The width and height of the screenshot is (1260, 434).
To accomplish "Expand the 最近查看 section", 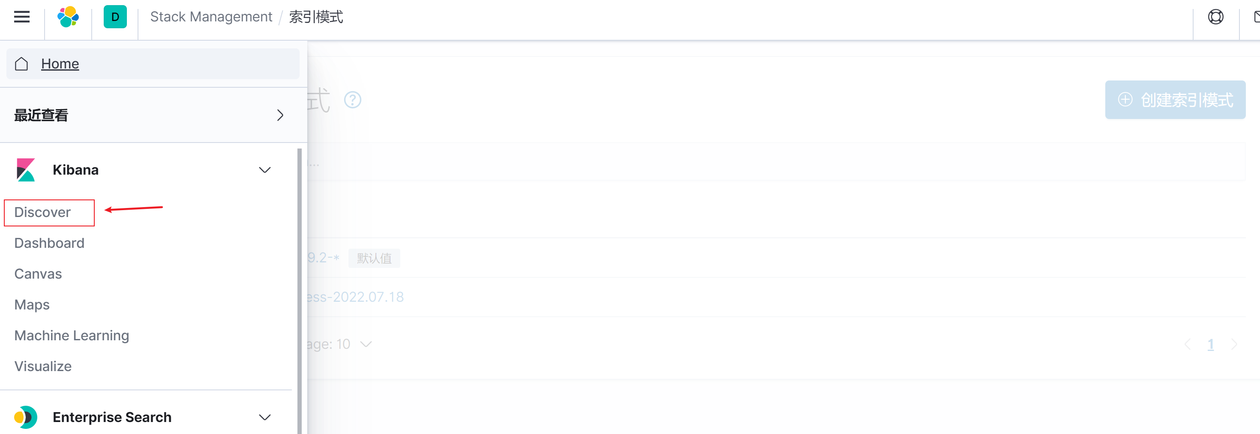I will (280, 115).
